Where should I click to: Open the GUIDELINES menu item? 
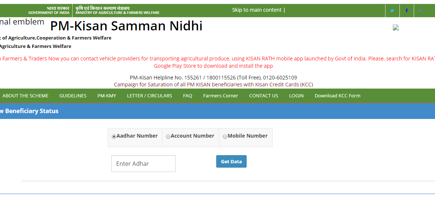[x=73, y=96]
